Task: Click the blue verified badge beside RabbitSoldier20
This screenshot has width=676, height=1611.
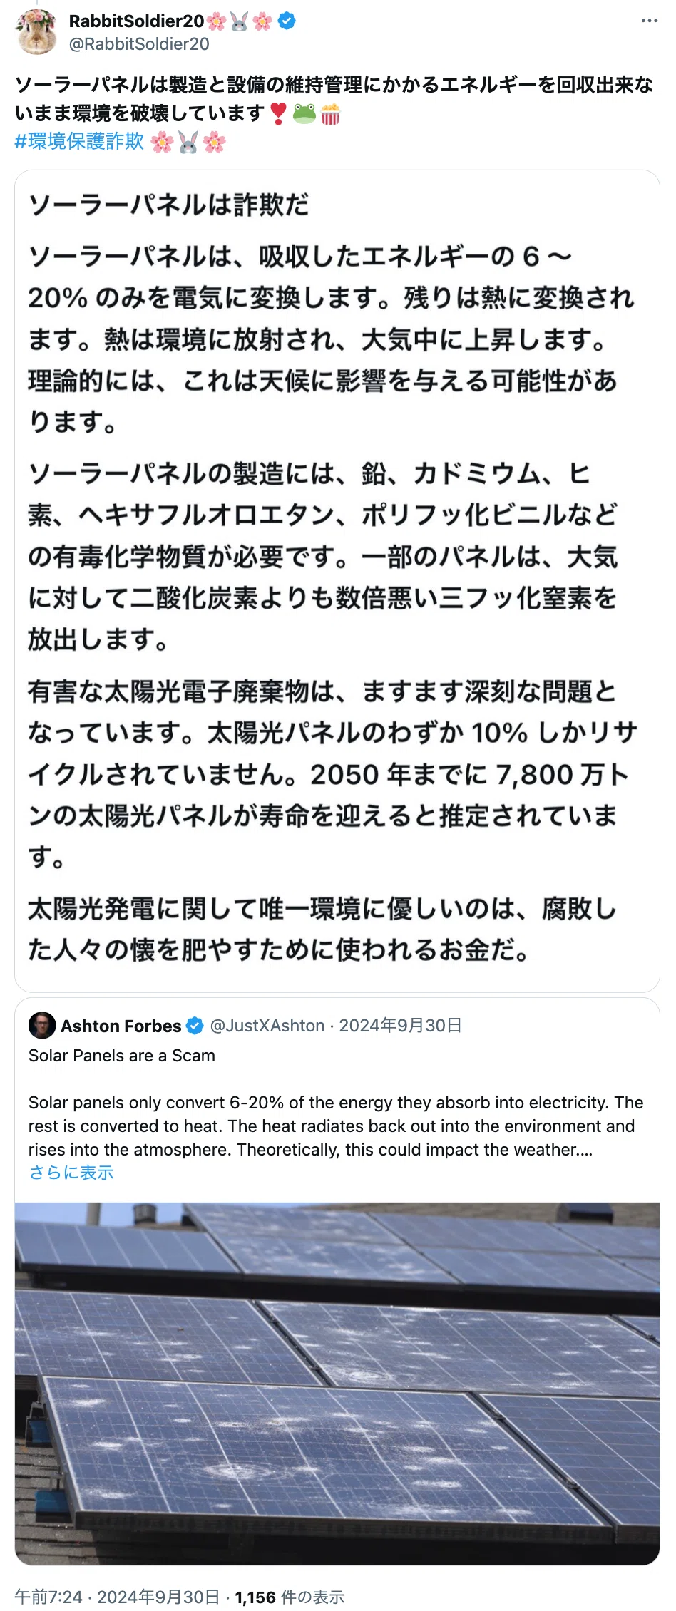Action: [287, 21]
